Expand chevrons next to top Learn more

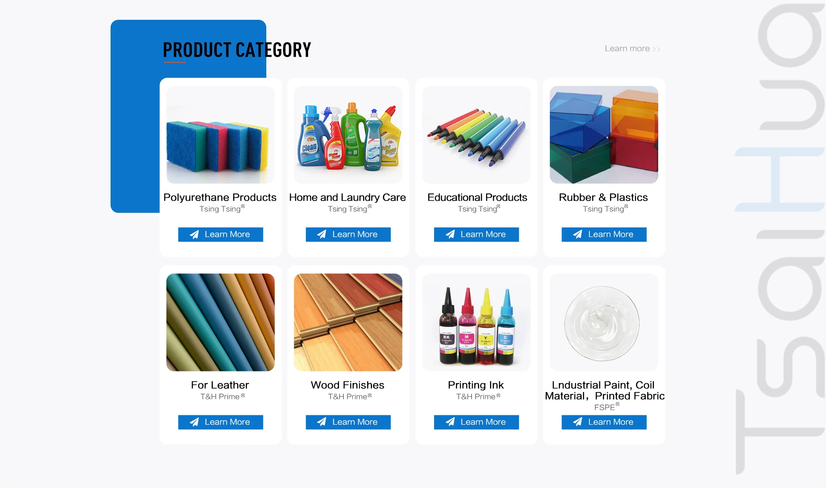click(656, 49)
